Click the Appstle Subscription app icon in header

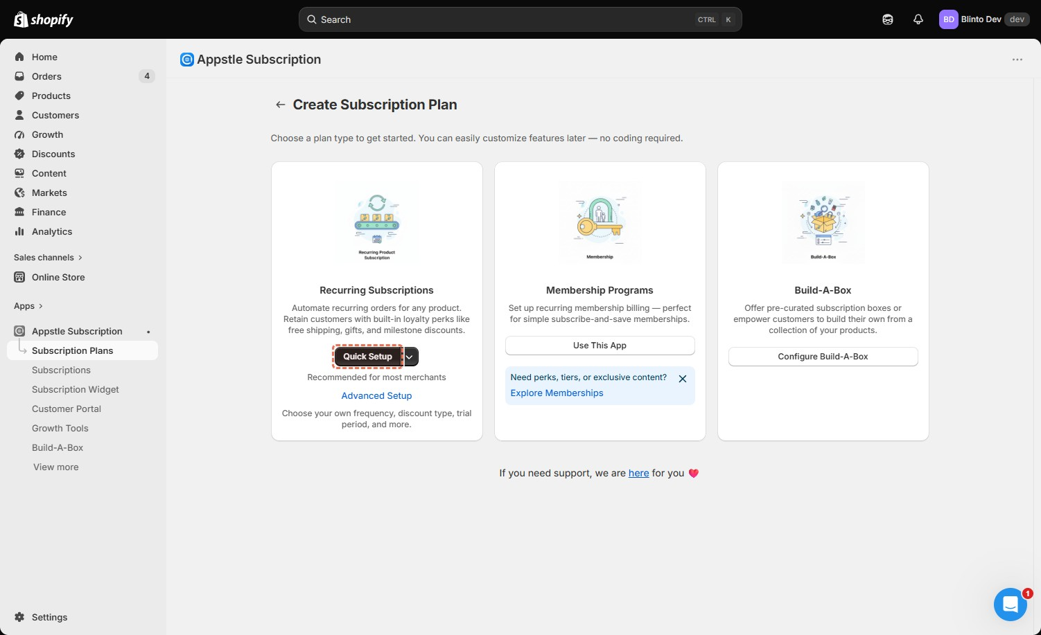tap(187, 60)
